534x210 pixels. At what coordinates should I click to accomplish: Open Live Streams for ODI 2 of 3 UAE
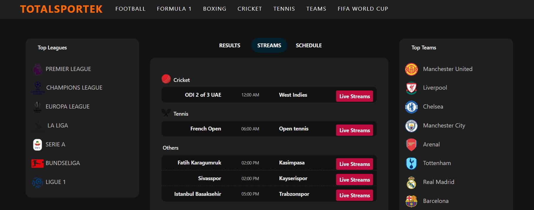click(x=354, y=96)
